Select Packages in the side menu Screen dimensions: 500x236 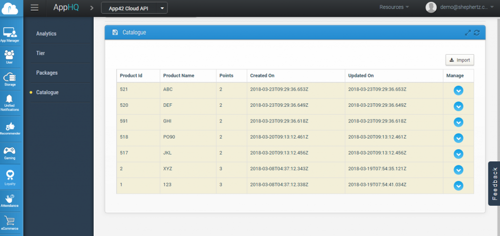pos(47,73)
